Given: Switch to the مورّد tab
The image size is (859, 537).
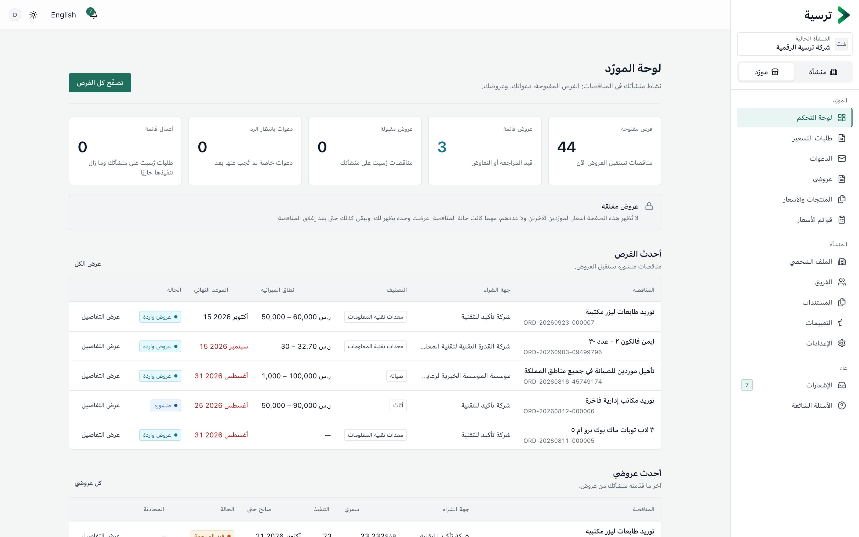Looking at the screenshot, I should [x=766, y=72].
